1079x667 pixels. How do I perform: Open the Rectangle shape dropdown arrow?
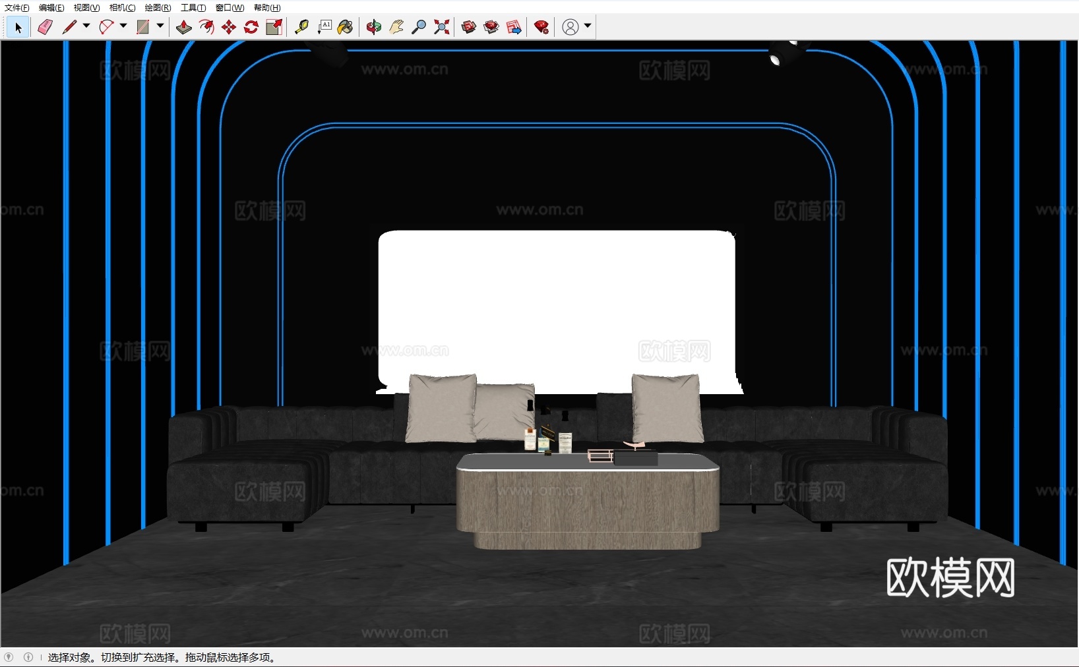160,26
